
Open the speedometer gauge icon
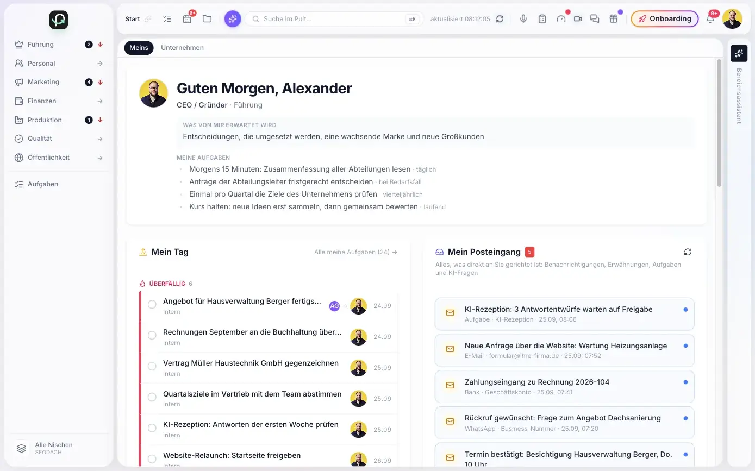pyautogui.click(x=561, y=19)
